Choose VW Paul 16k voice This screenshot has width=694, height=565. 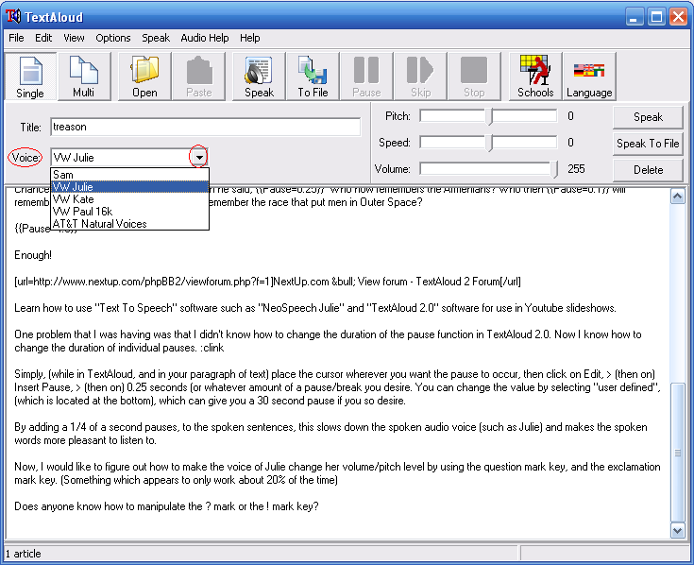point(129,212)
